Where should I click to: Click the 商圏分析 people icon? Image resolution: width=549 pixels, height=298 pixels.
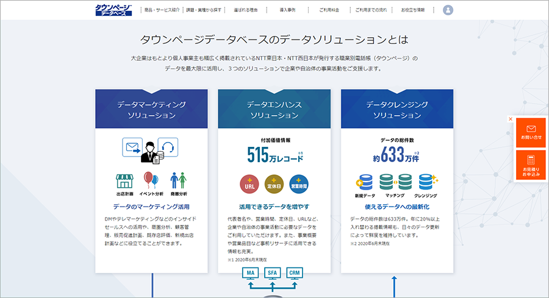[x=179, y=180]
